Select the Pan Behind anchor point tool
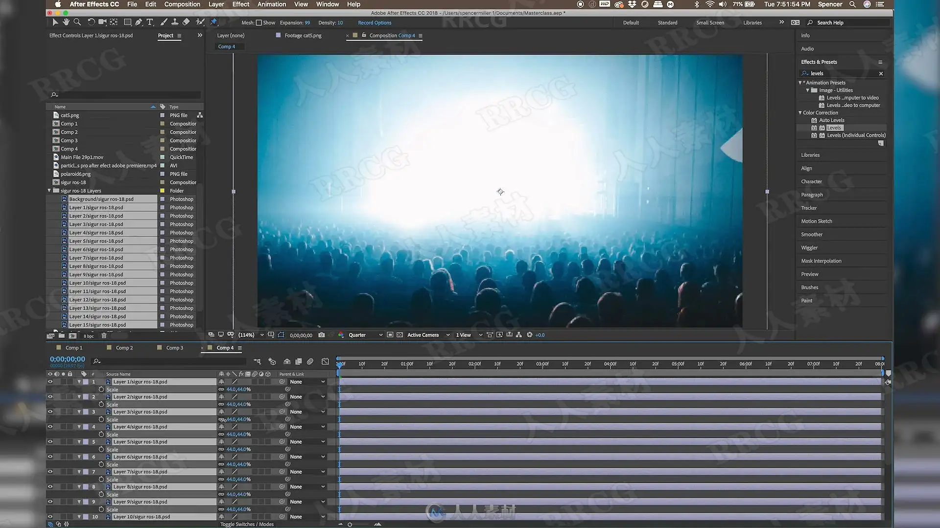The width and height of the screenshot is (940, 528). [114, 22]
